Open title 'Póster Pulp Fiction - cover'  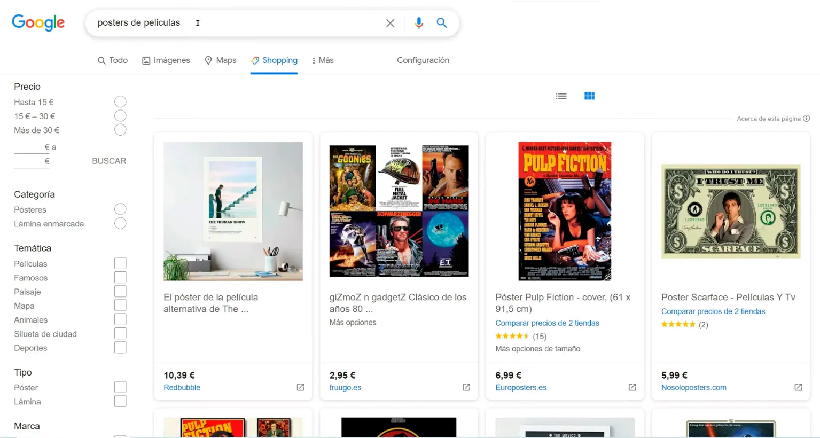pyautogui.click(x=563, y=303)
